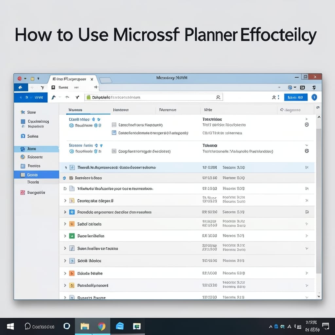The width and height of the screenshot is (335, 335).
Task: Click the vertical scrollbar thumb
Action: (x=319, y=201)
